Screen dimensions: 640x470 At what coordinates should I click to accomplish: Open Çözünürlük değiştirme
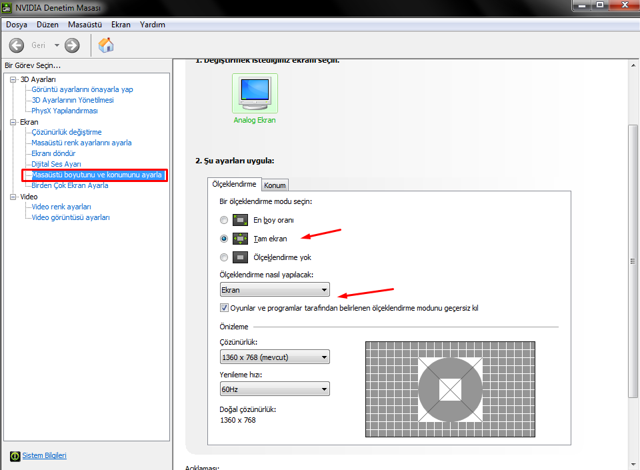(x=67, y=132)
